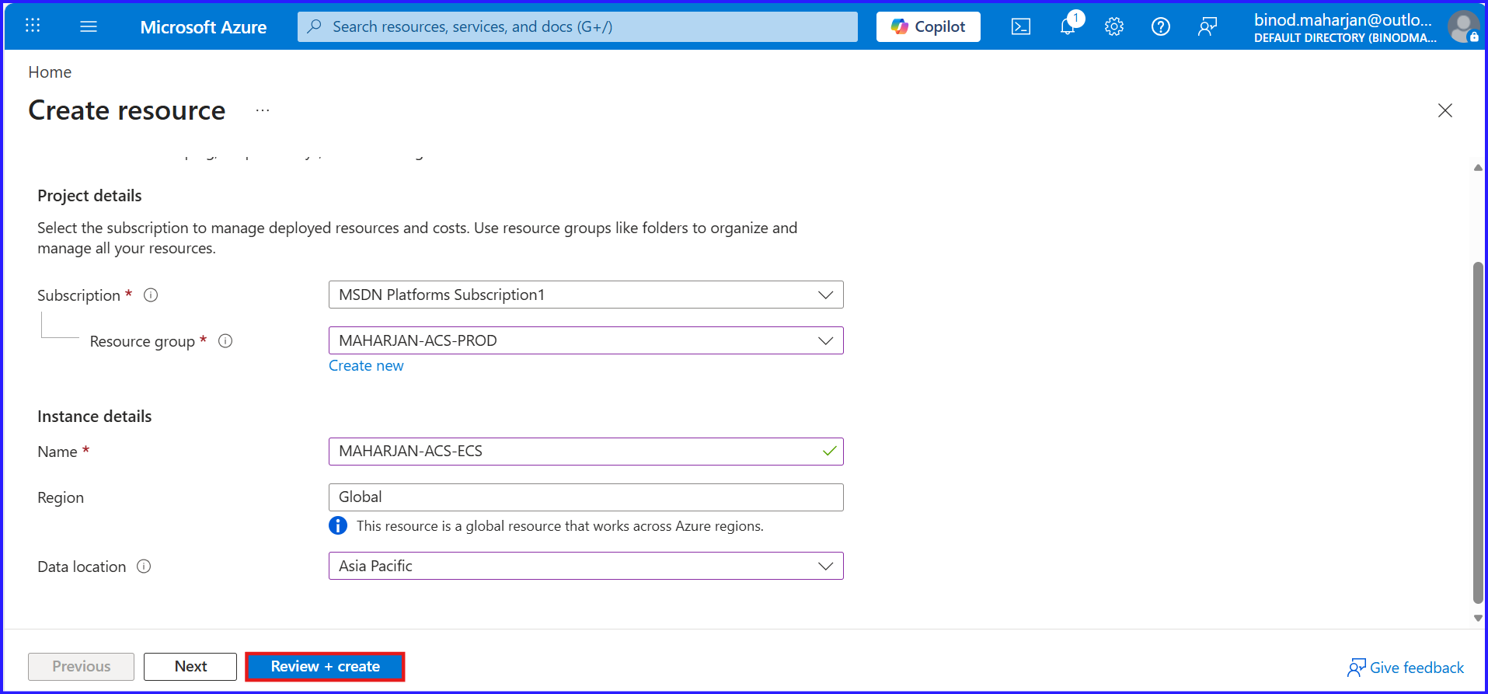
Task: Open the hamburger portal menu
Action: 89,26
